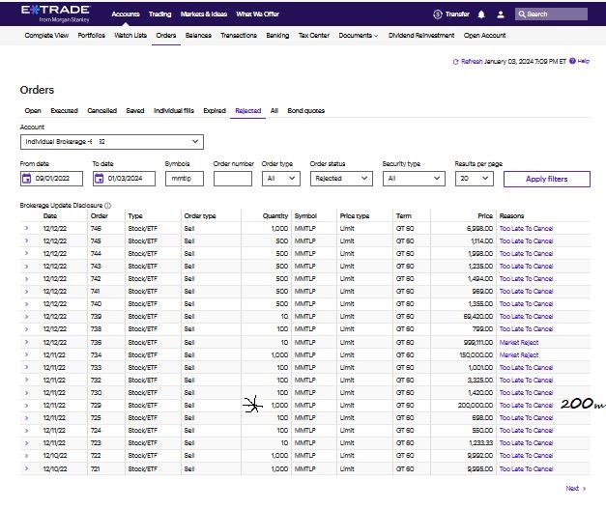The image size is (606, 509).
Task: Click the Quantity column header
Action: pos(275,216)
